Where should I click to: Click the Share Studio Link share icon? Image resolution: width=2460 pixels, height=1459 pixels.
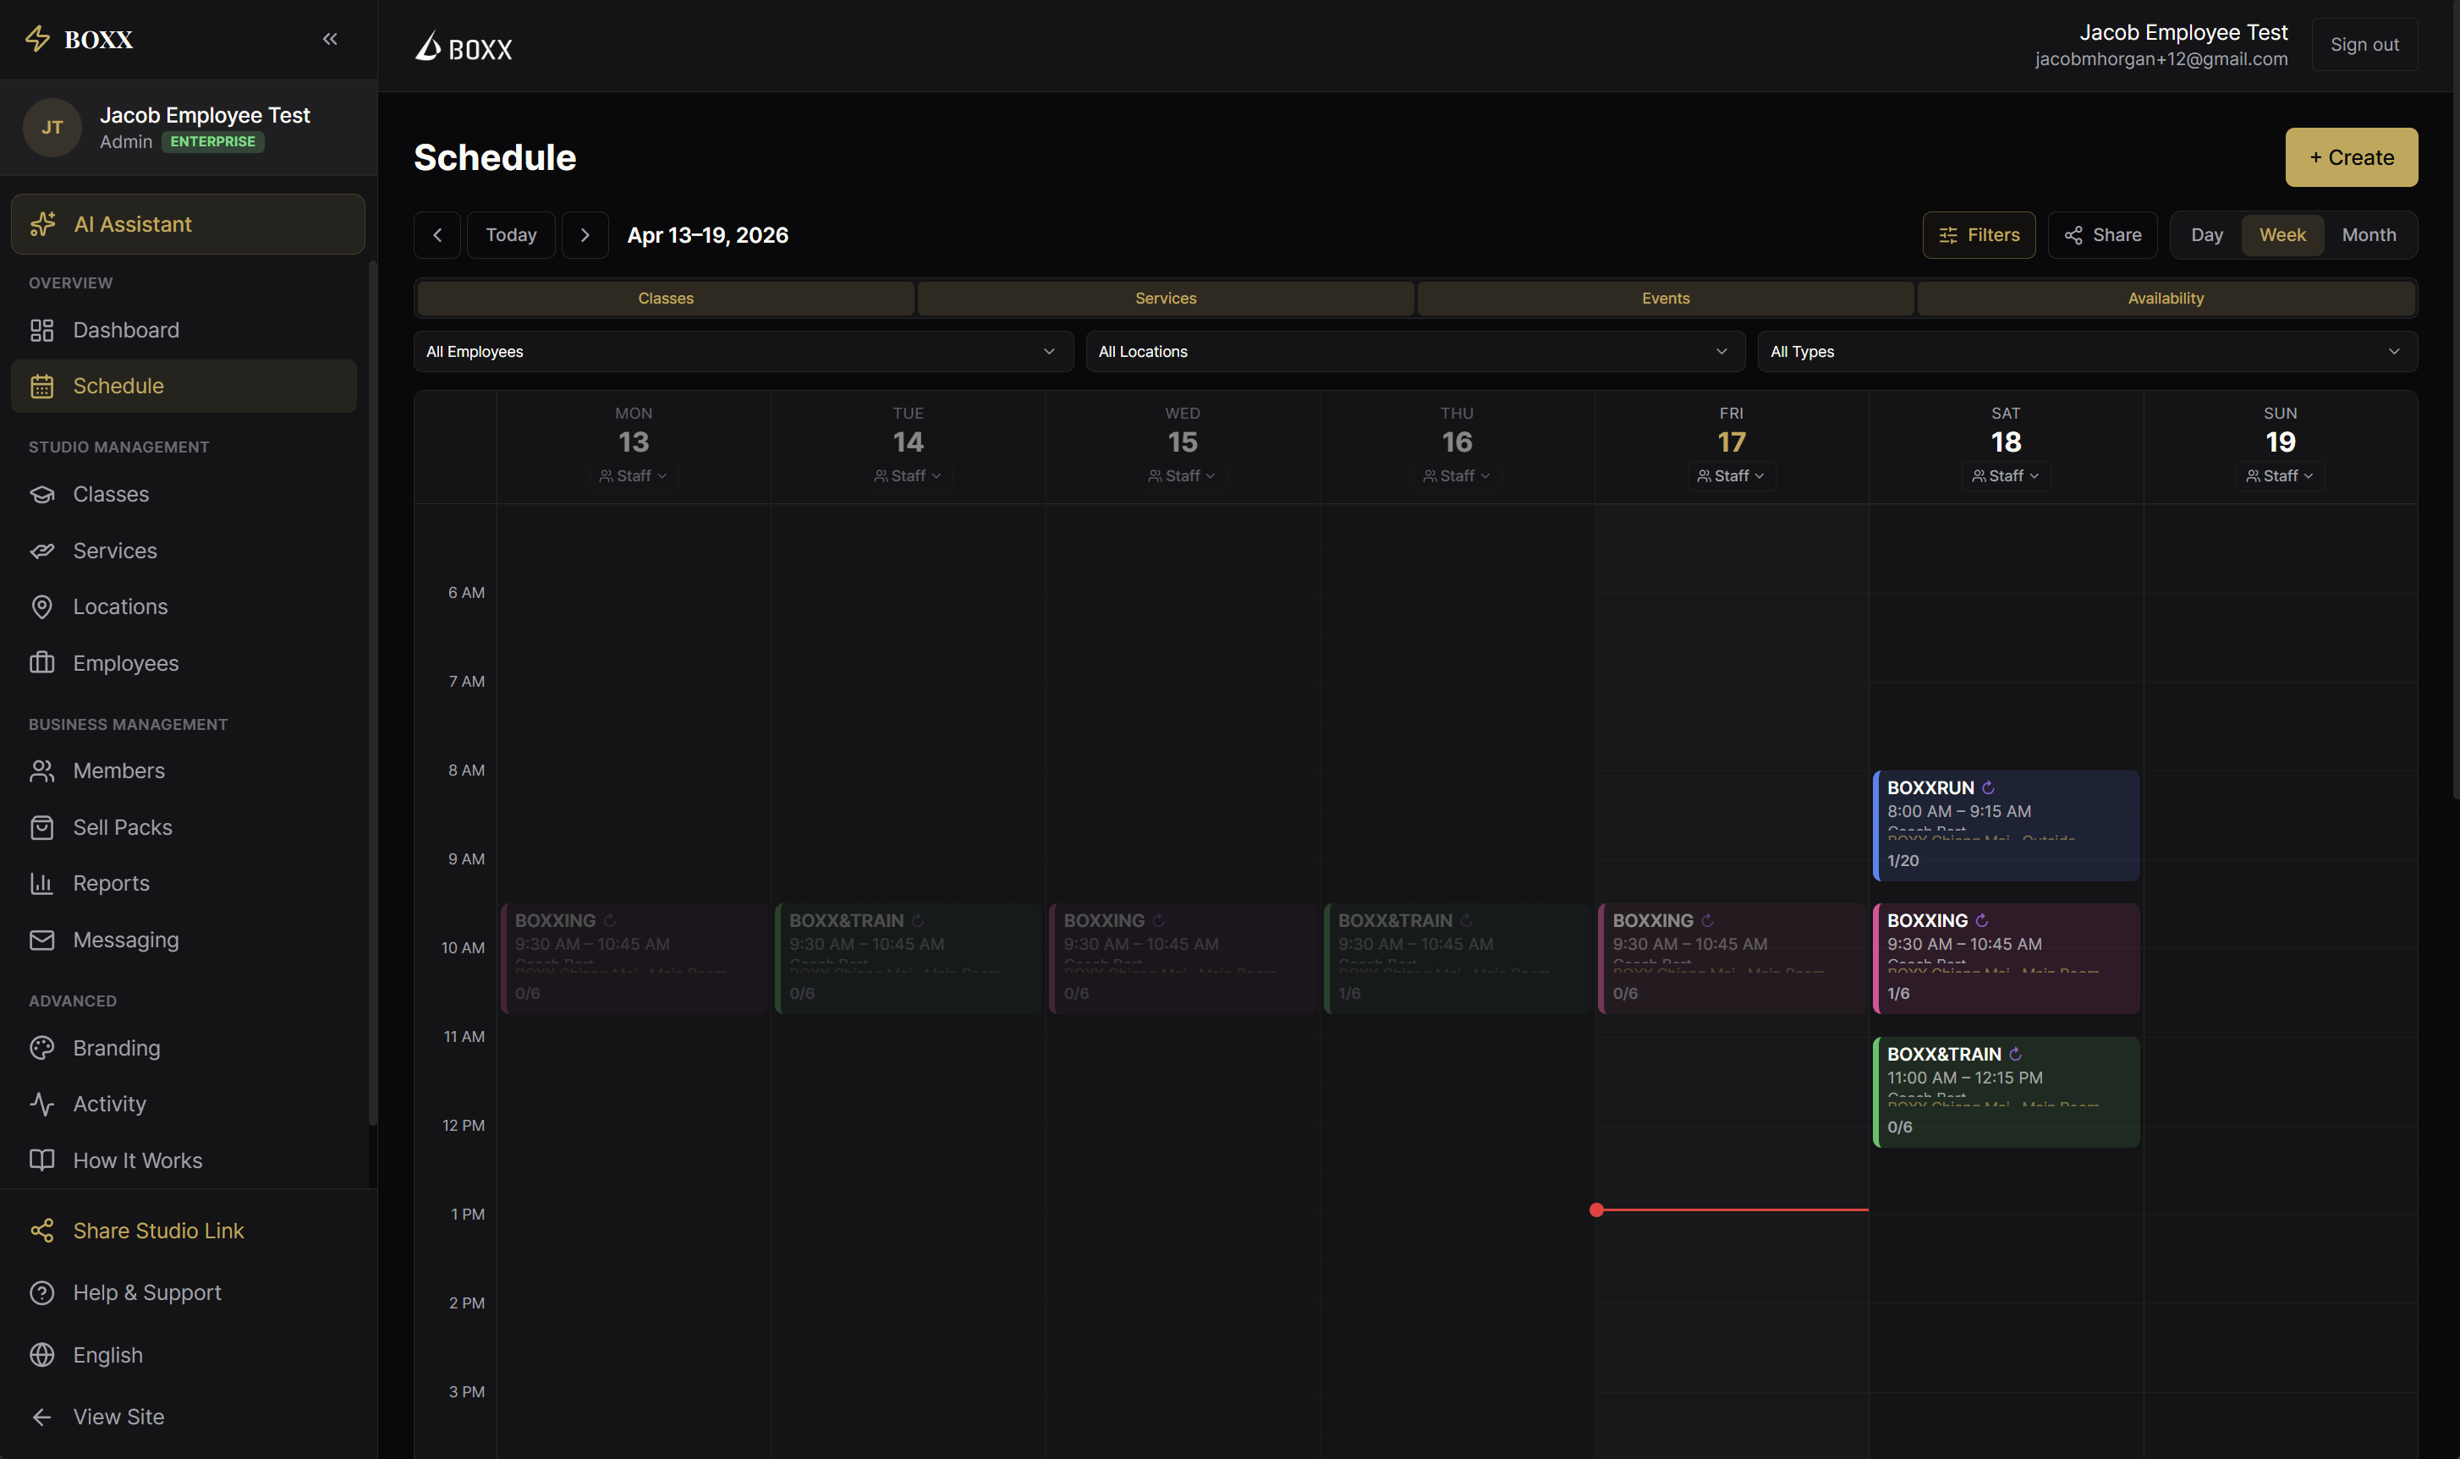[41, 1231]
